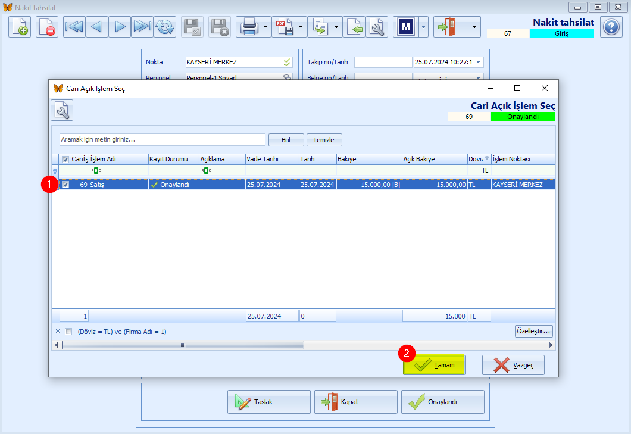The image size is (631, 434).
Task: Open the printer dropdown arrow
Action: [x=265, y=27]
